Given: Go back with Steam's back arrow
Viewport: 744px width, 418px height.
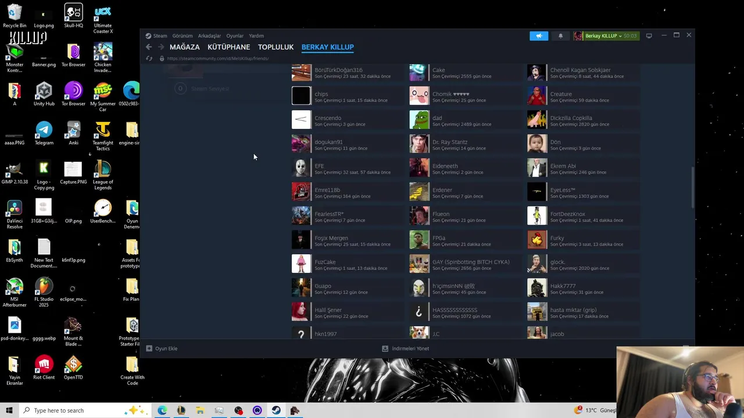Looking at the screenshot, I should (x=149, y=47).
